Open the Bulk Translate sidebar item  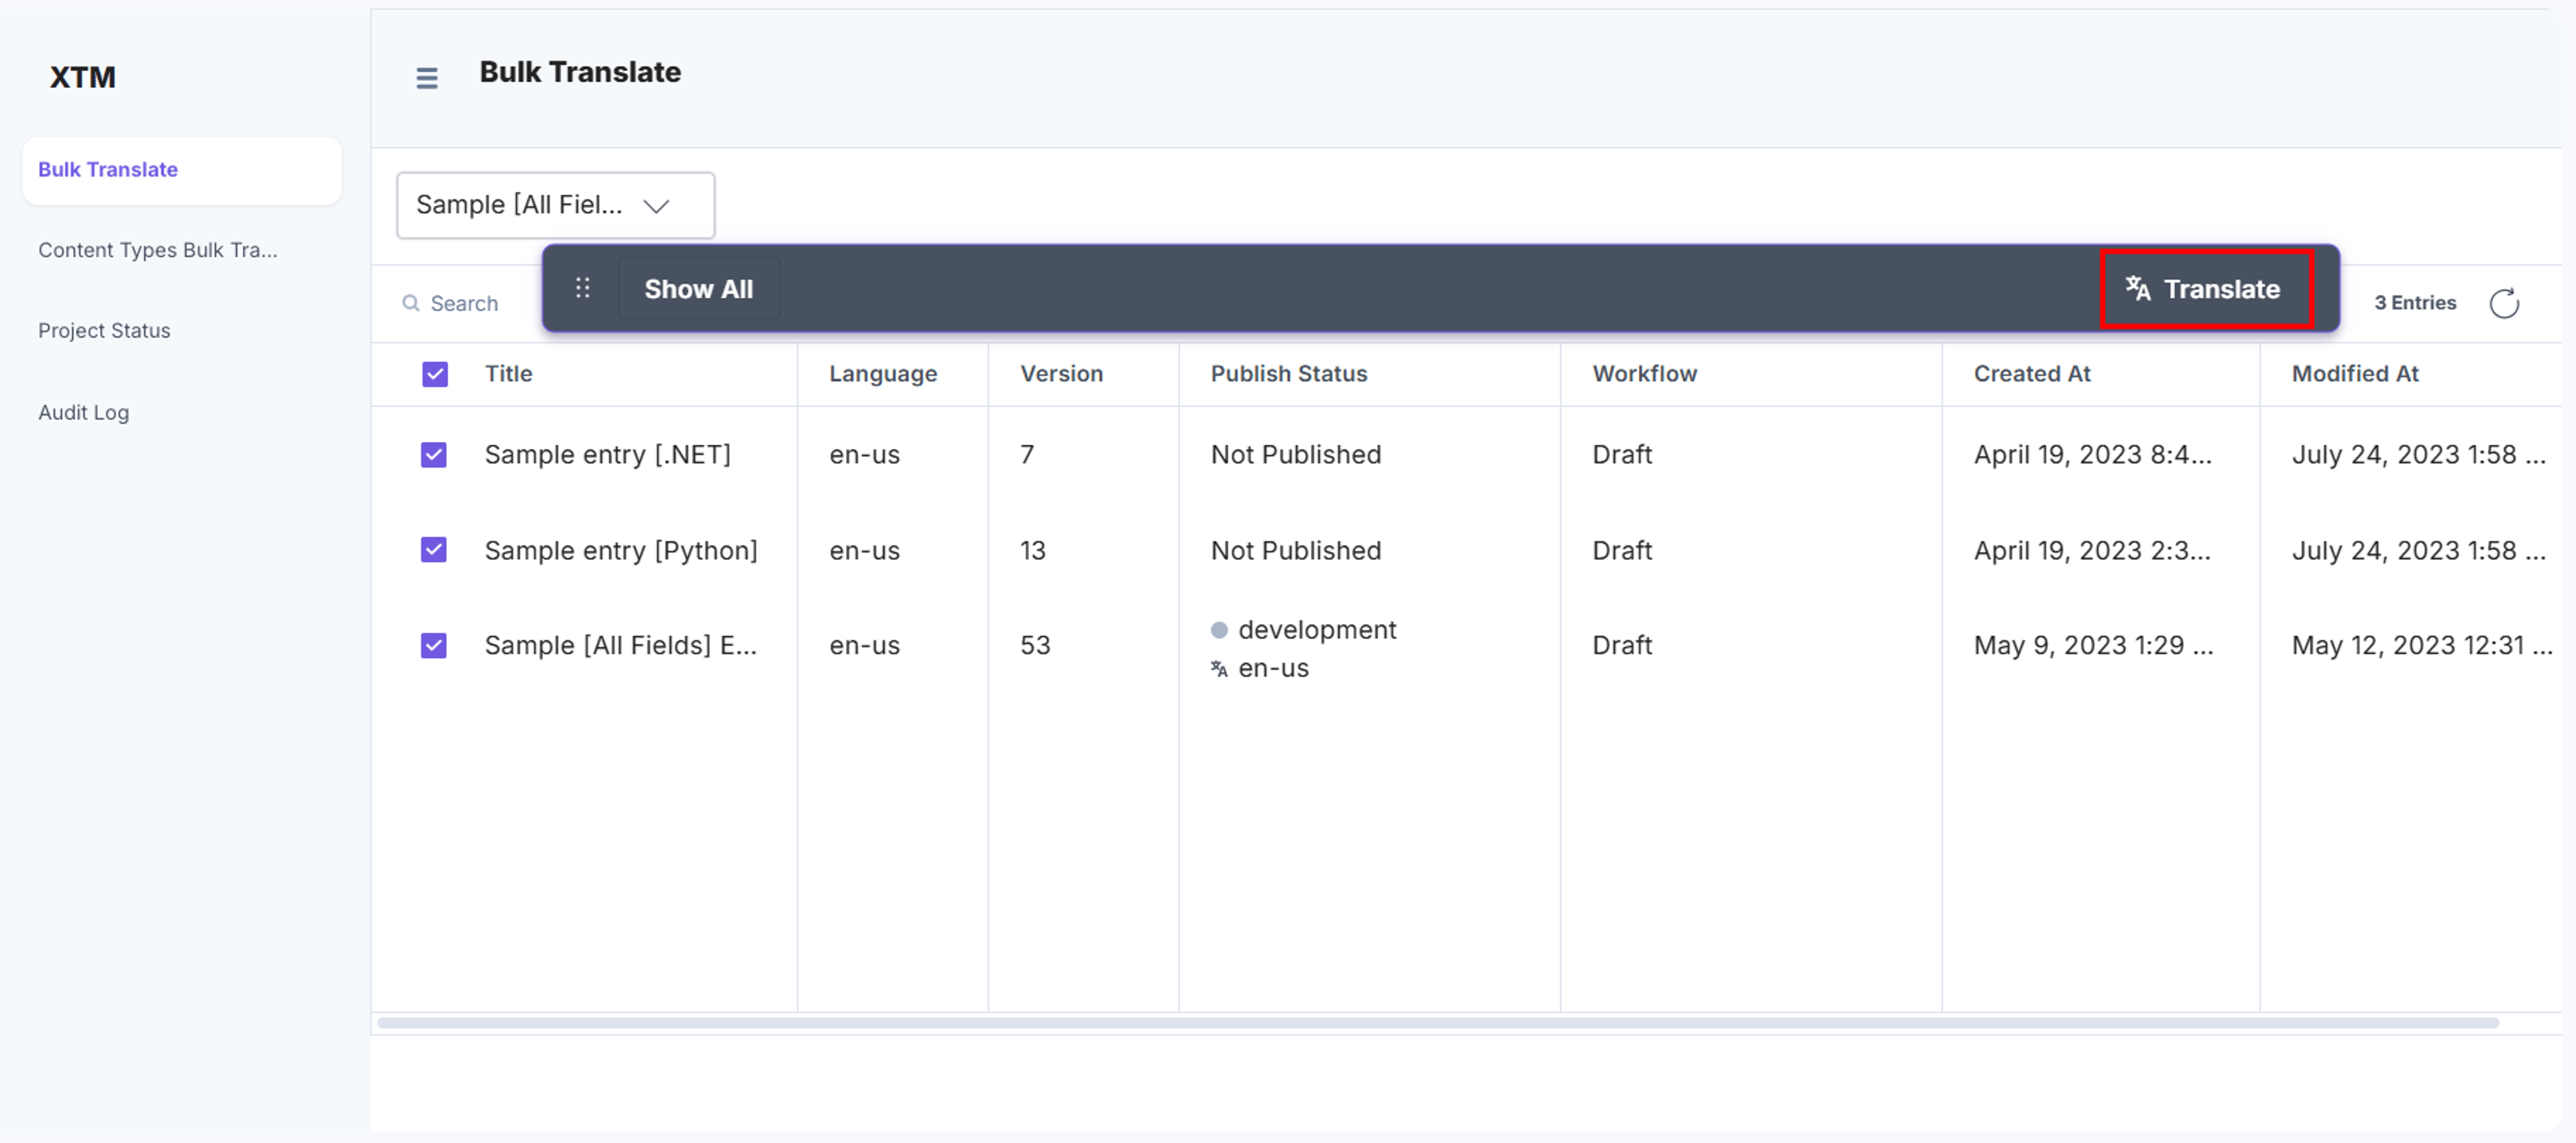[182, 170]
